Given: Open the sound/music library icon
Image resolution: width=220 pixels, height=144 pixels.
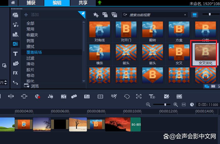Looking at the screenshot, I should click(x=15, y=24).
